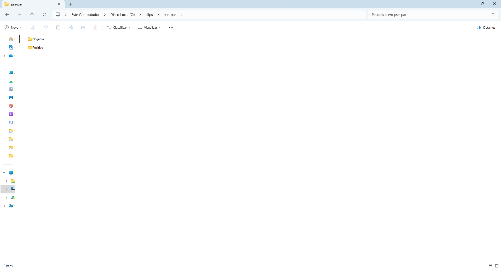
Task: Open the Classificar sort dropdown
Action: (119, 27)
